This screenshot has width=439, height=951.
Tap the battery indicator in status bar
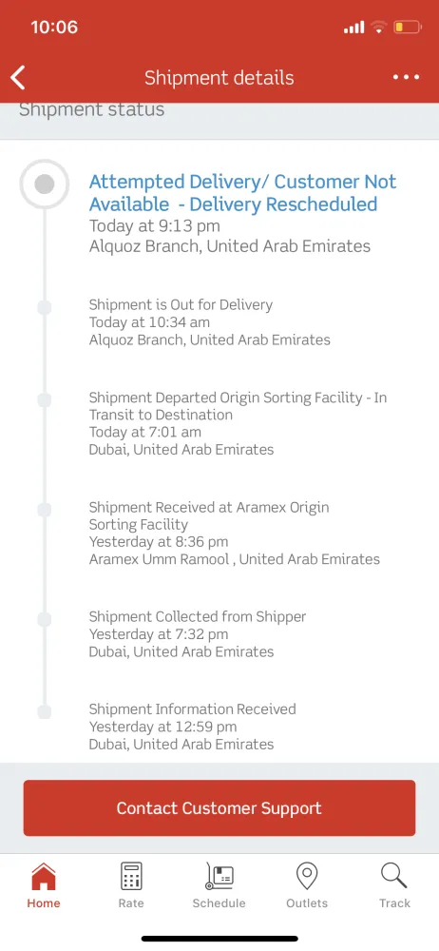coord(408,28)
